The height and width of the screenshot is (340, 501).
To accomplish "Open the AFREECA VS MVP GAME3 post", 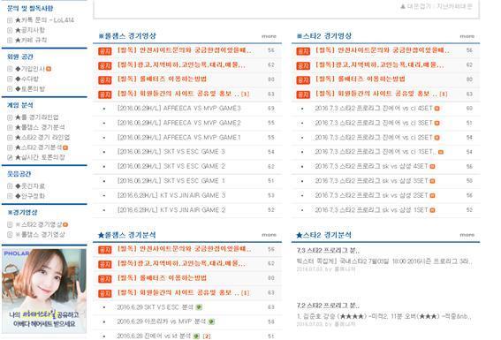I will (x=178, y=109).
